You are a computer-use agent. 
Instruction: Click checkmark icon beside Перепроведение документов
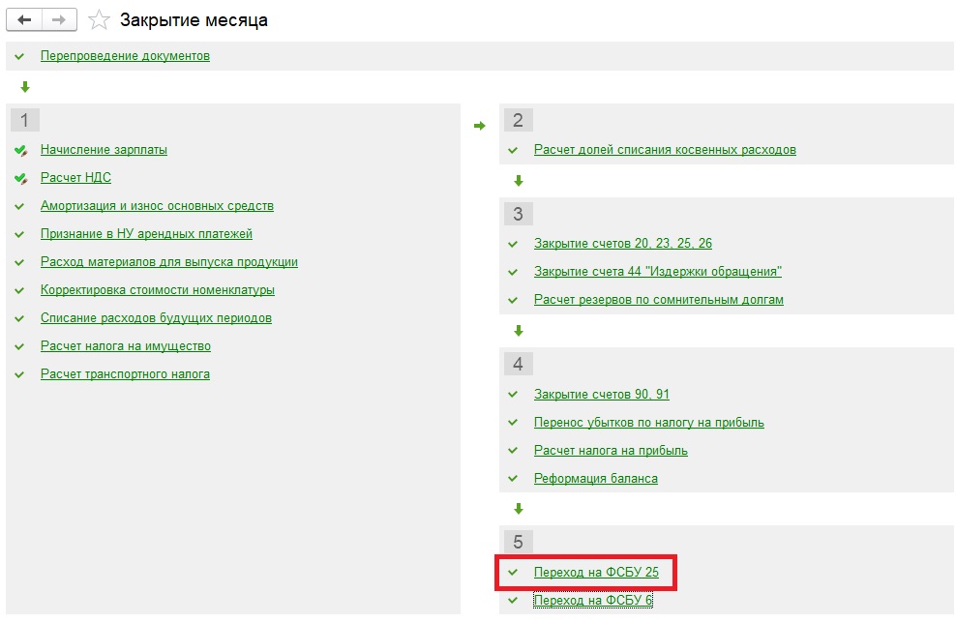pos(19,56)
